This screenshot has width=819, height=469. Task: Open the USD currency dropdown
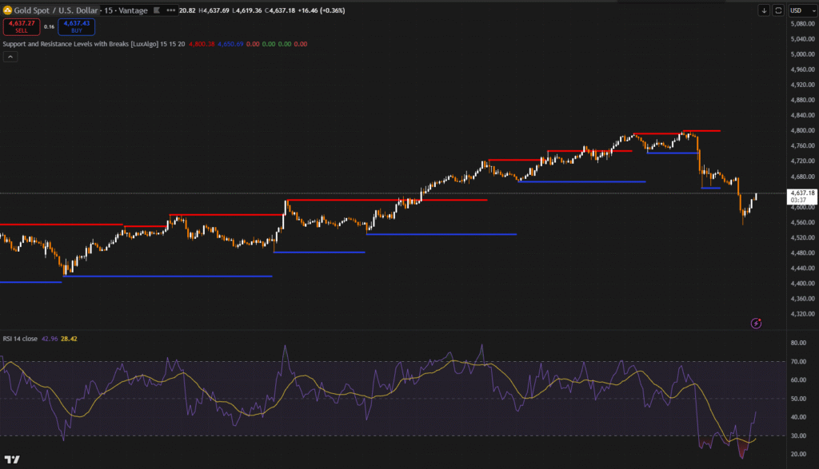pos(802,10)
